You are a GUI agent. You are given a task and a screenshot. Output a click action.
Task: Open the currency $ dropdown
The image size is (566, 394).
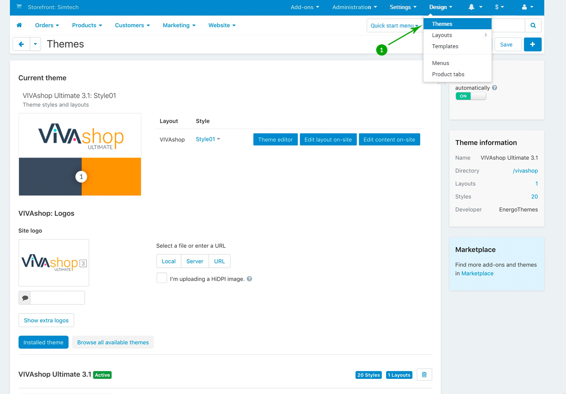pos(500,7)
